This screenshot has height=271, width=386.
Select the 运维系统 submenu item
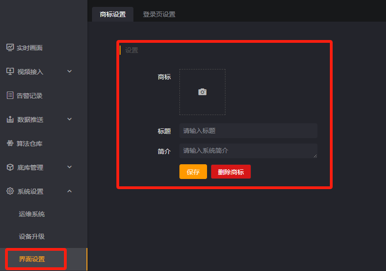pyautogui.click(x=32, y=214)
